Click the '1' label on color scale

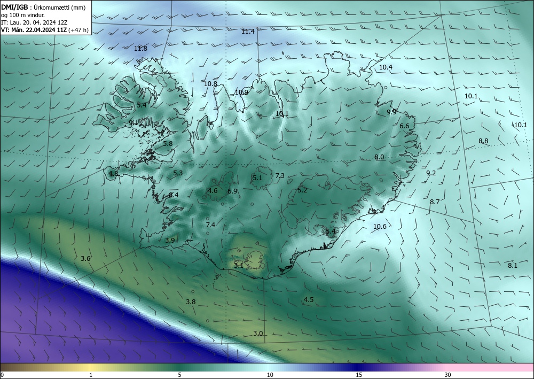pyautogui.click(x=91, y=375)
